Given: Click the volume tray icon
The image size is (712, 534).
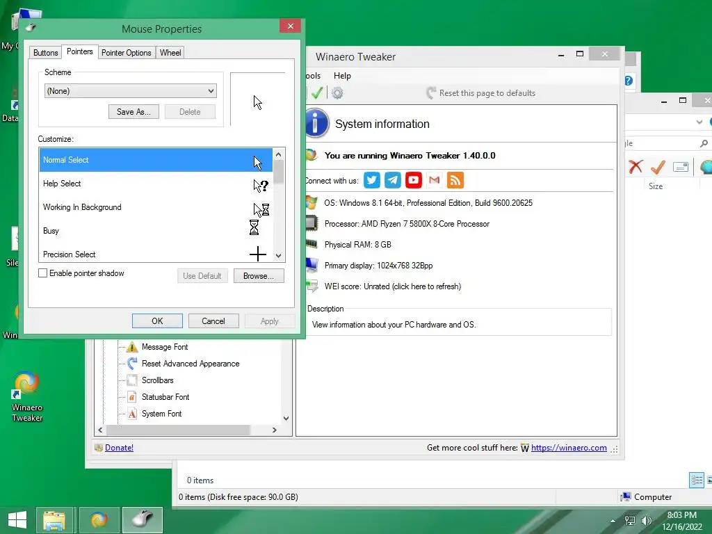Looking at the screenshot, I should (646, 520).
